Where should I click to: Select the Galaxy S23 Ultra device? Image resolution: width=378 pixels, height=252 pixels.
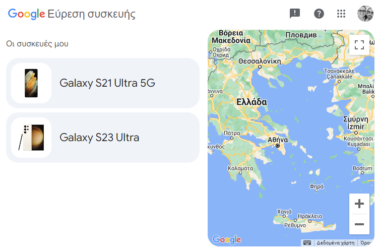point(103,138)
